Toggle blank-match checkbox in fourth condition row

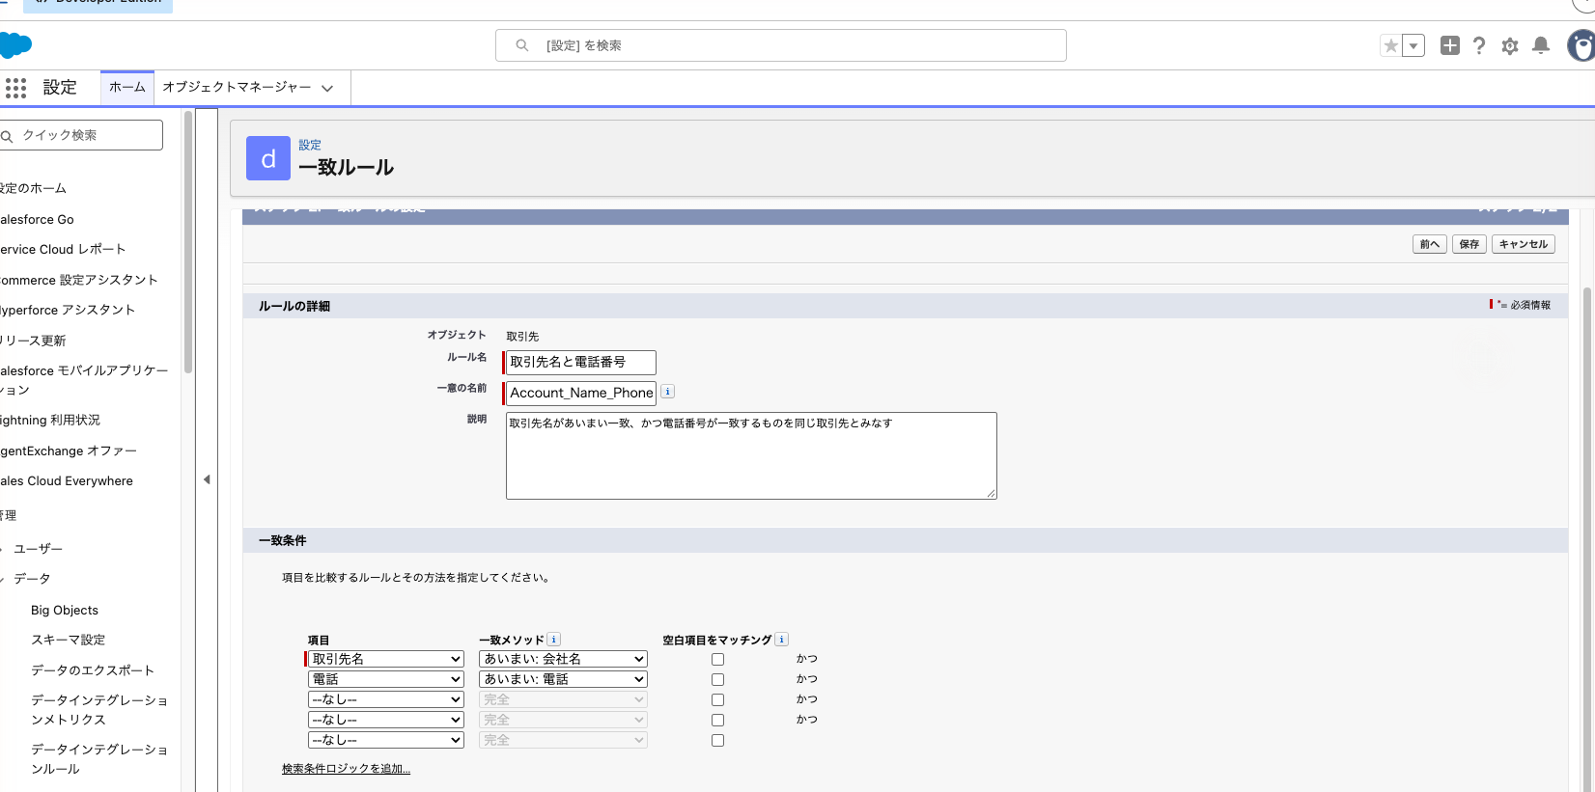(717, 721)
